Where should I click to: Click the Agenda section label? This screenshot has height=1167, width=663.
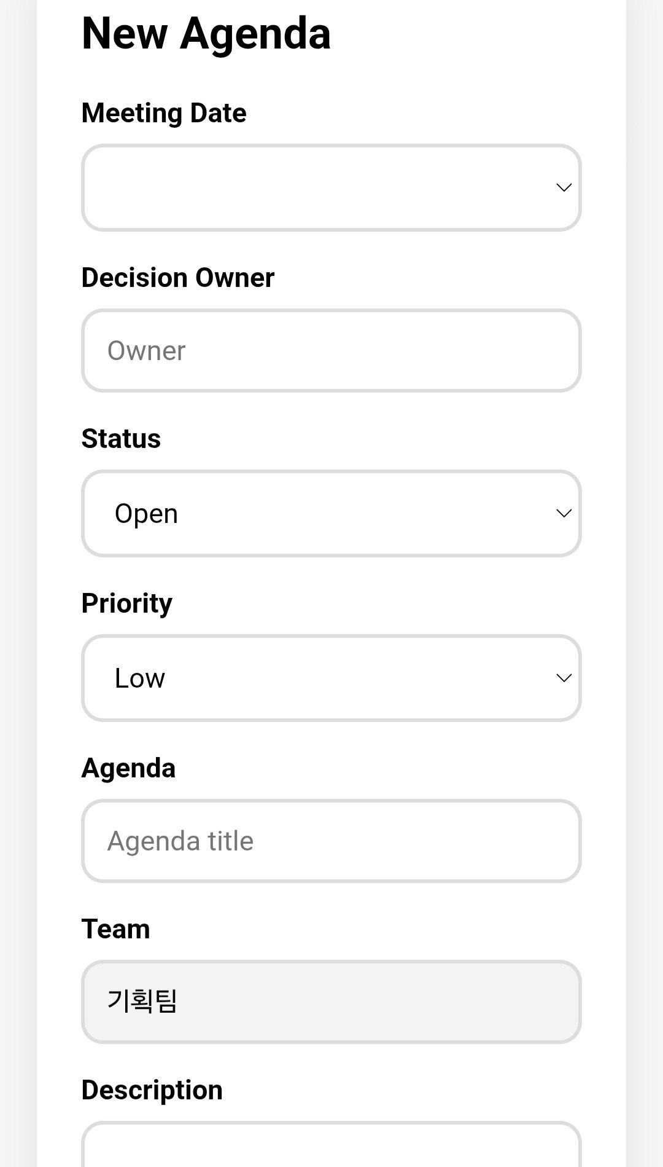[x=128, y=768]
